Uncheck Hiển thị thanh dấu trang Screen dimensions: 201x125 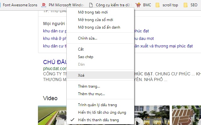(x=100, y=120)
